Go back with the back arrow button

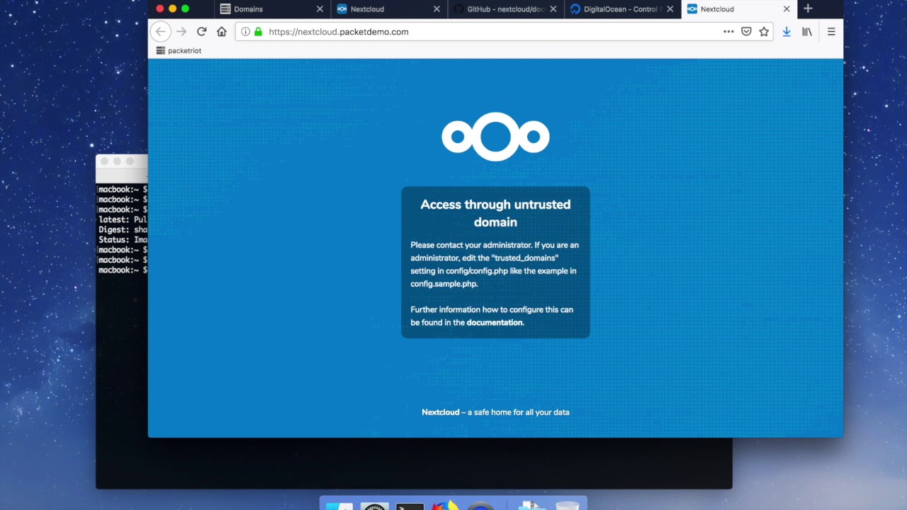(x=161, y=32)
